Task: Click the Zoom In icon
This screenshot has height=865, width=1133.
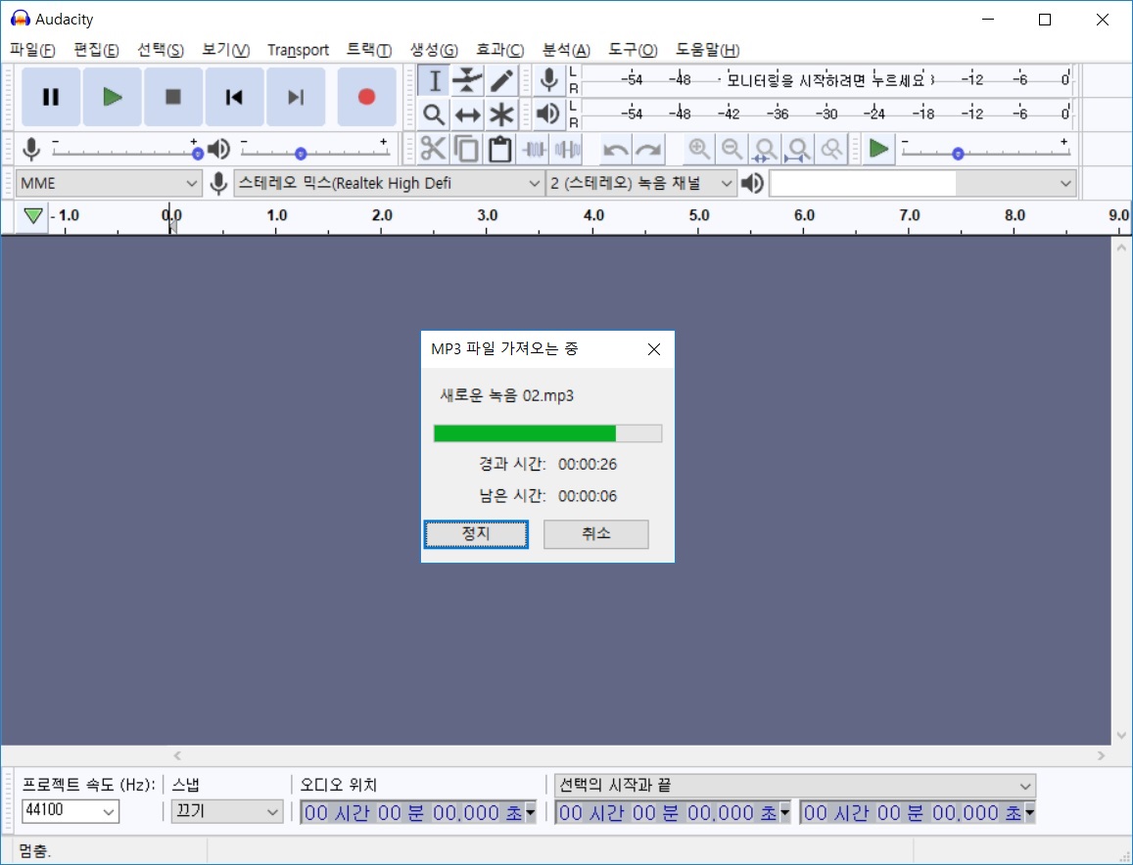Action: 699,150
